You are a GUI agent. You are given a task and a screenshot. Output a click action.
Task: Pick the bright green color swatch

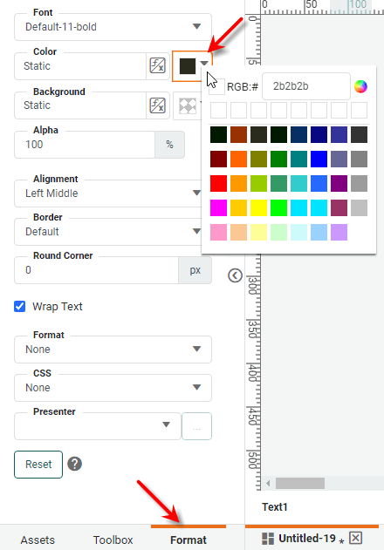click(x=278, y=208)
